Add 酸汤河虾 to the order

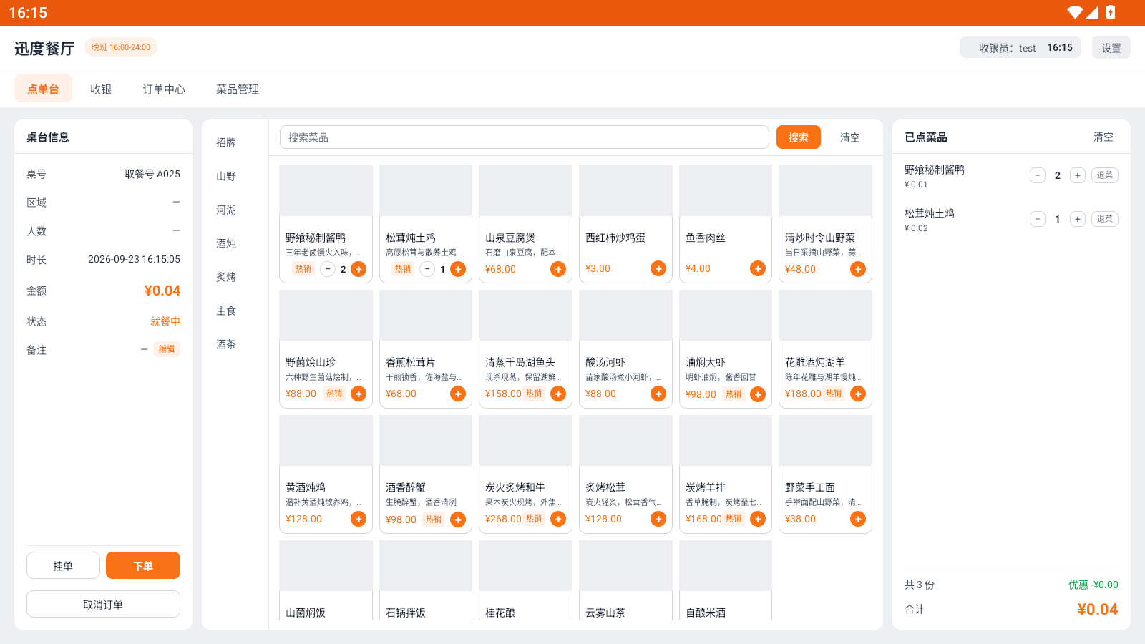[658, 394]
